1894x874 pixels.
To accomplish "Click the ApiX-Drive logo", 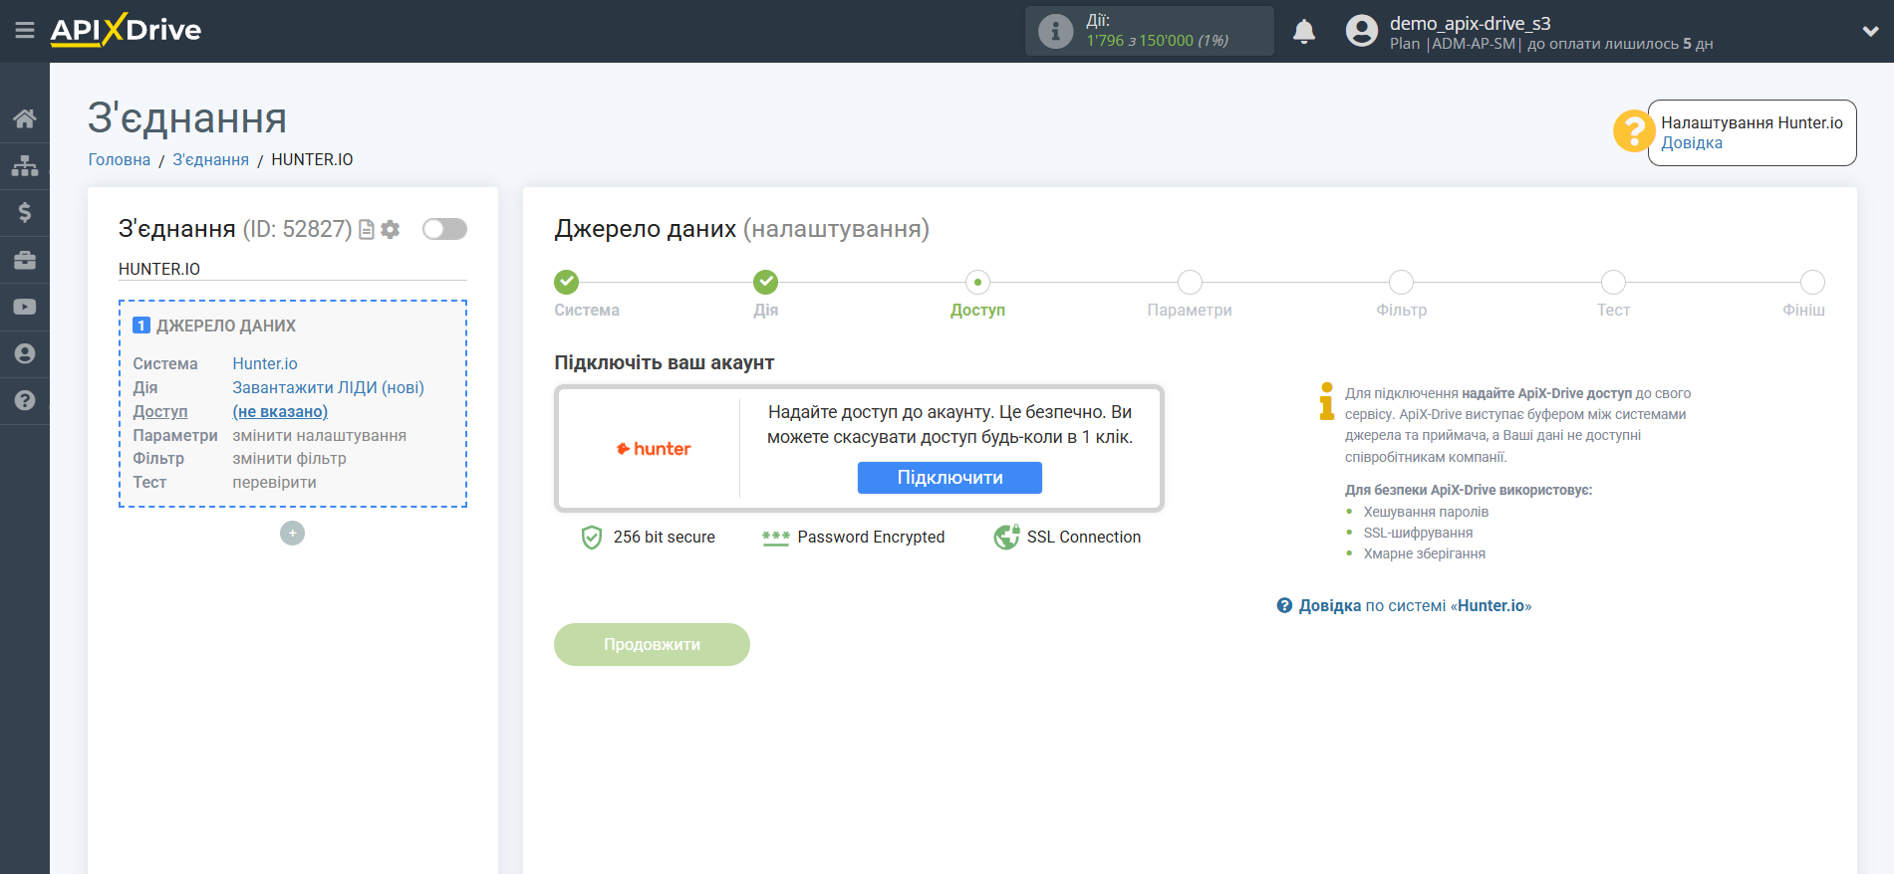I will click(x=126, y=30).
